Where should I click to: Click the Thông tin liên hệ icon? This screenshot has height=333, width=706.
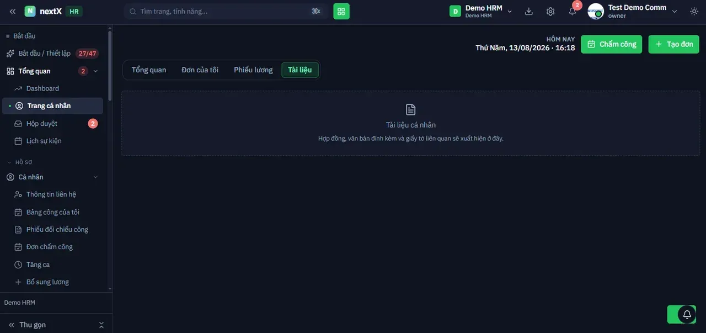[x=19, y=194]
